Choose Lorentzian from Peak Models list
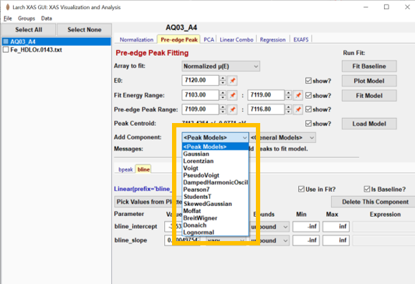The width and height of the screenshot is (415, 284). [x=215, y=161]
